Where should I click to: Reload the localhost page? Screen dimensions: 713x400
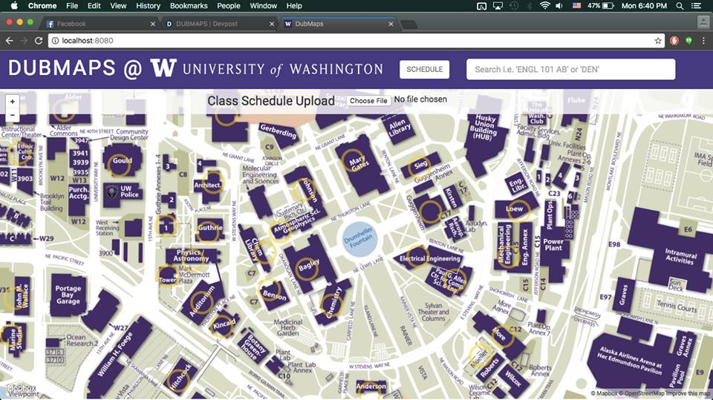(39, 41)
